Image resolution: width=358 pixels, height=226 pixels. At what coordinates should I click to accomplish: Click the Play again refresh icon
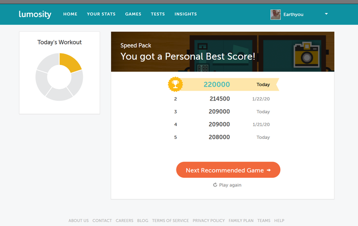coord(215,184)
